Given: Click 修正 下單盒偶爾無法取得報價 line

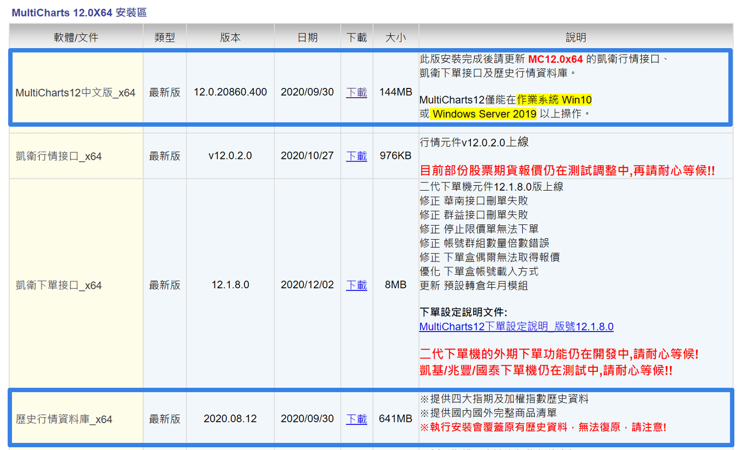Looking at the screenshot, I should point(490,257).
